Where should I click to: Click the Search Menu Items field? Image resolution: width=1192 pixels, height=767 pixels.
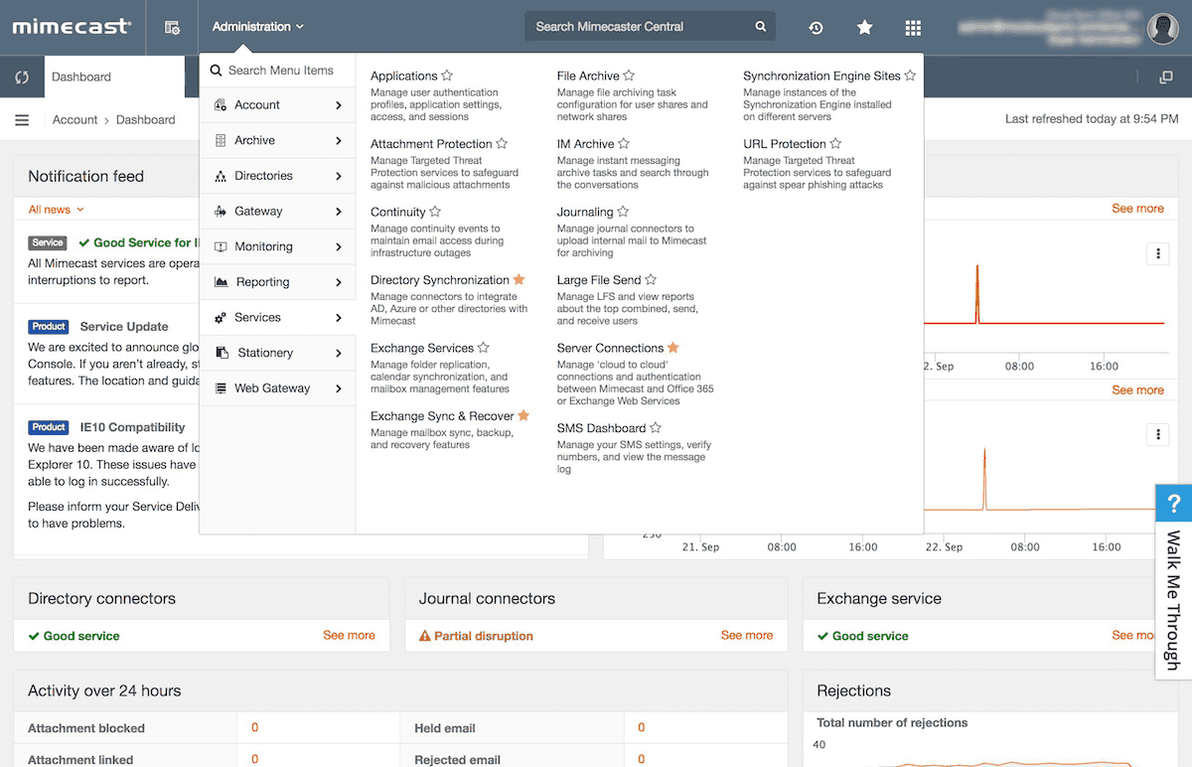pyautogui.click(x=277, y=71)
